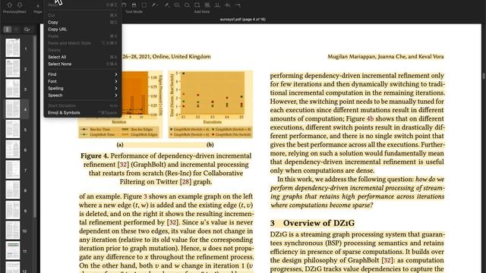Follow citation [32] after 'philosophy of GraphBolt'

pos(387,260)
